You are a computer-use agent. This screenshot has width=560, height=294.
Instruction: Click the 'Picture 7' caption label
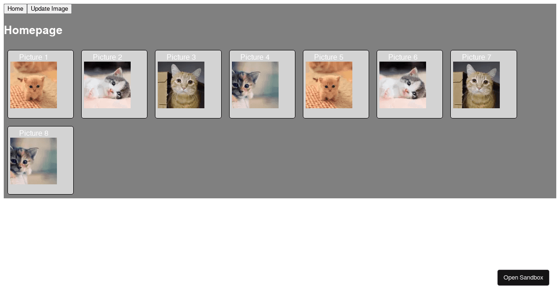point(476,57)
